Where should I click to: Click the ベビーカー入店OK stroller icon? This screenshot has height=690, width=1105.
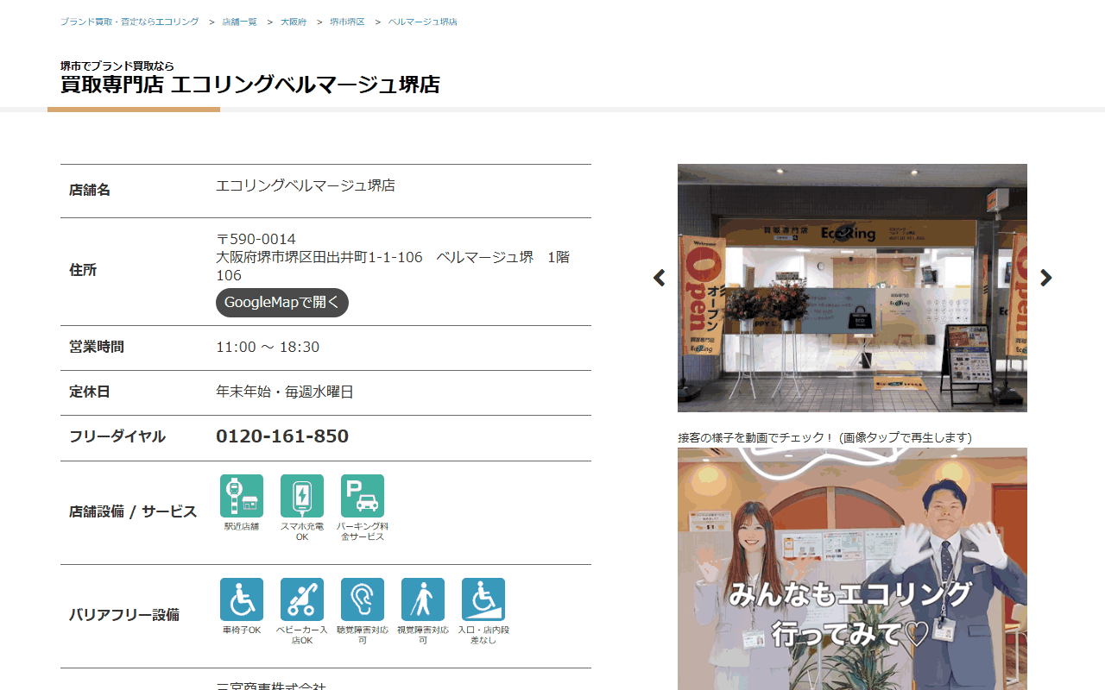point(302,599)
